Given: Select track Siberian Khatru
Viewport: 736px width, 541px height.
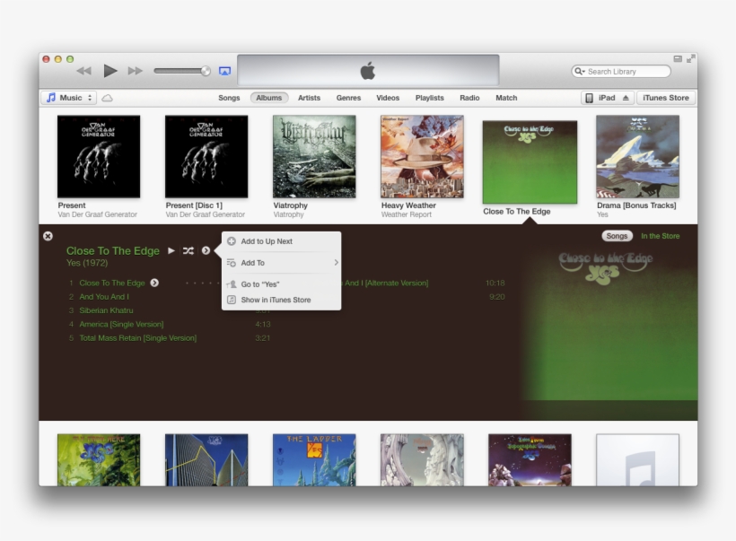Looking at the screenshot, I should pos(106,310).
